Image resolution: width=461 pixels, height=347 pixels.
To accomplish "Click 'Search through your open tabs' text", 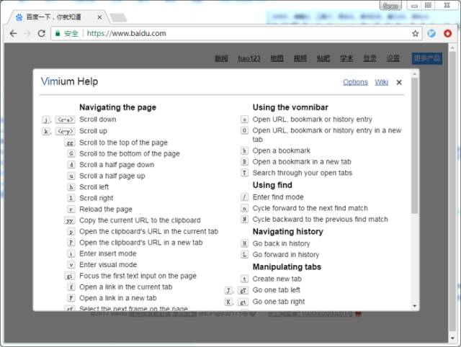I will pyautogui.click(x=303, y=173).
